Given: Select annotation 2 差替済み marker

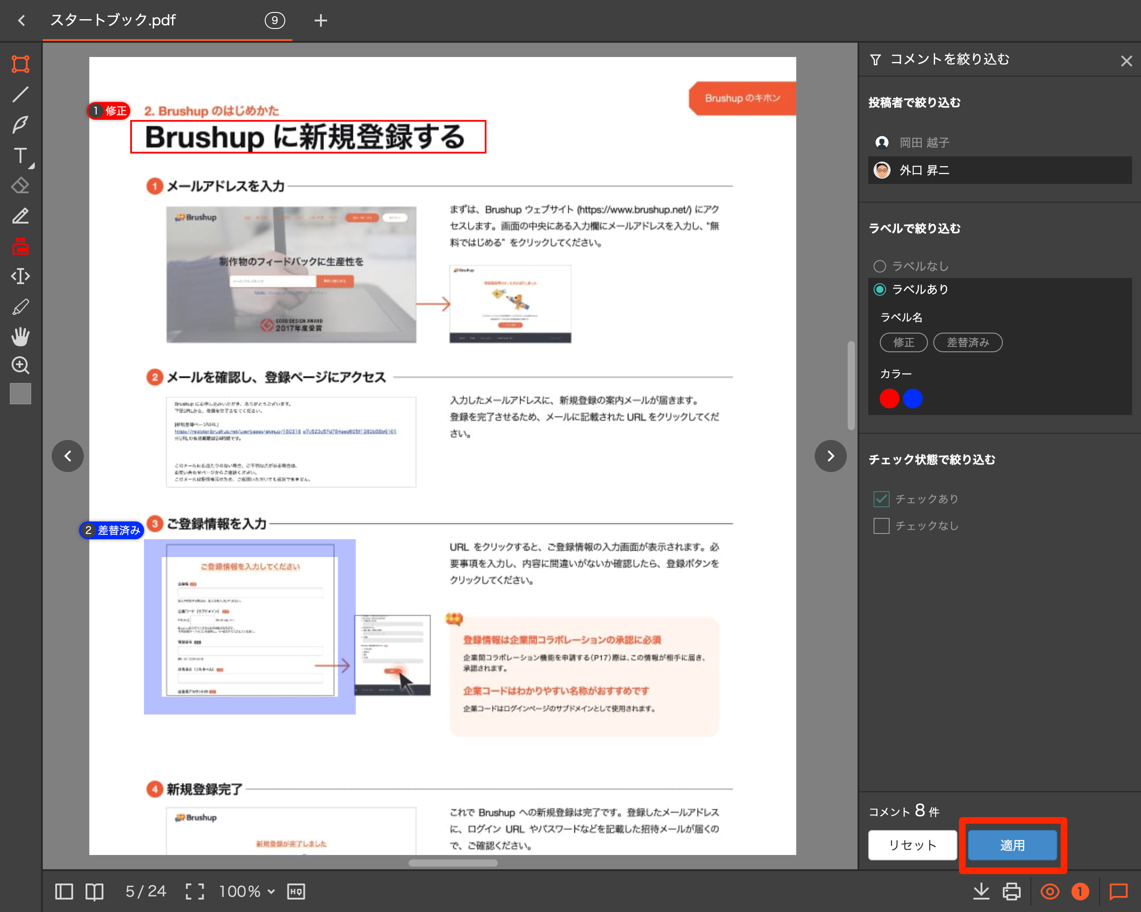Looking at the screenshot, I should point(112,530).
